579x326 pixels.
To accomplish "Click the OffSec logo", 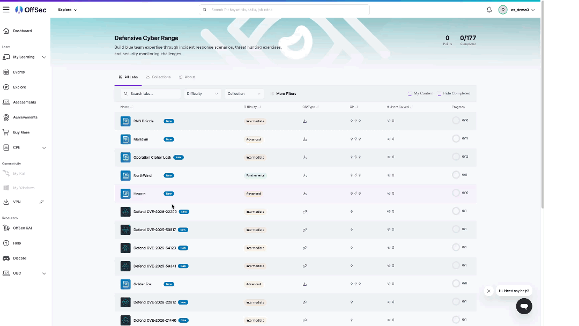I will tap(31, 10).
